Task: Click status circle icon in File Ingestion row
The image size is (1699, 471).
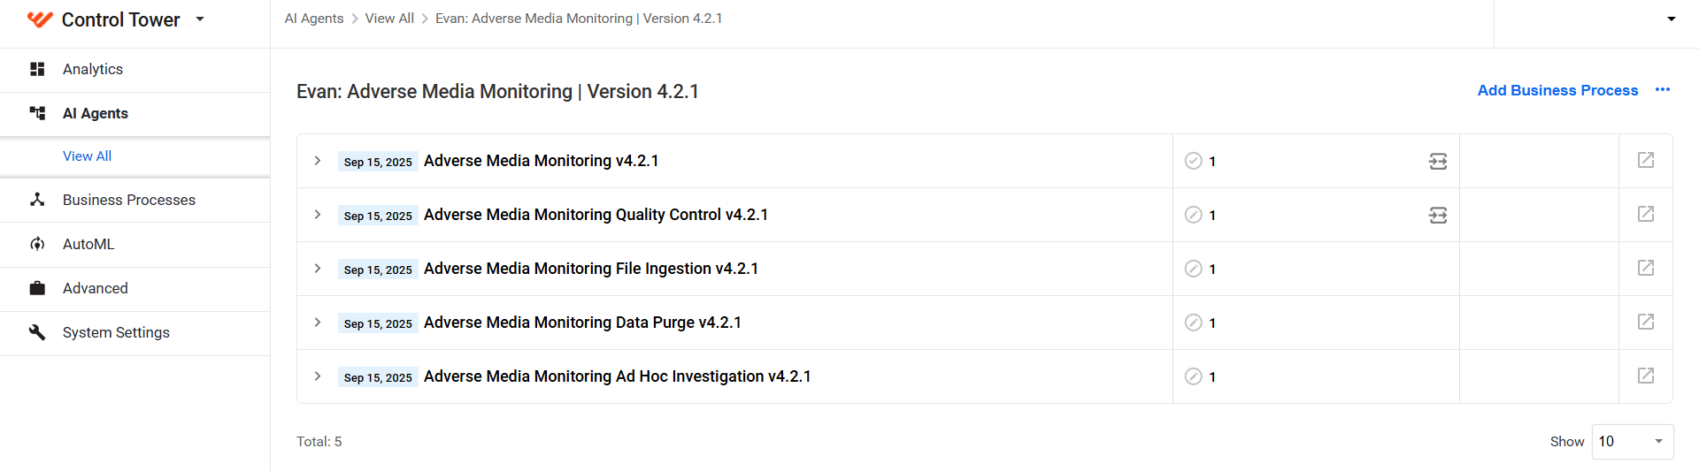Action: pyautogui.click(x=1193, y=269)
